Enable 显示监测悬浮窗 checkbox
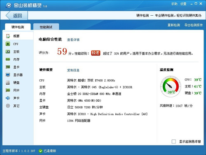 coord(174,141)
